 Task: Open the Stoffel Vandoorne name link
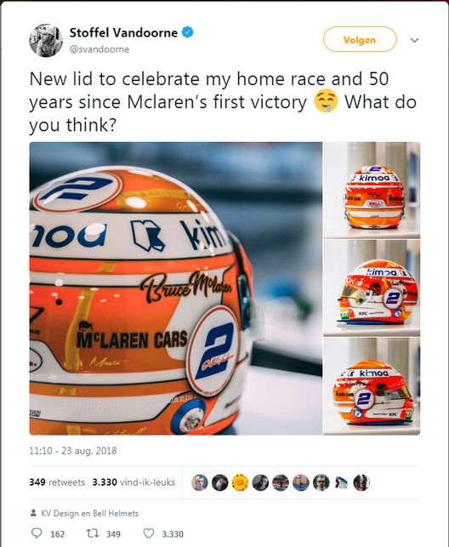click(124, 32)
